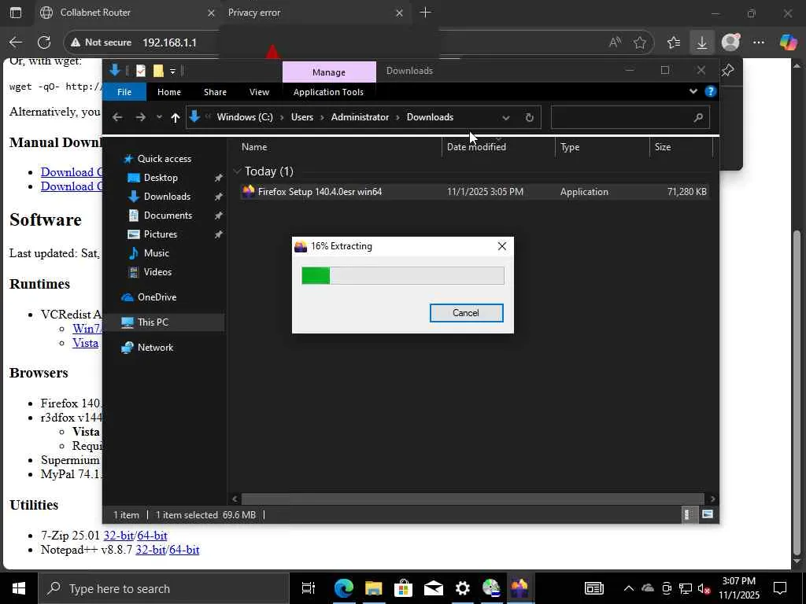Open the File menu in Explorer
806x604 pixels.
point(124,92)
